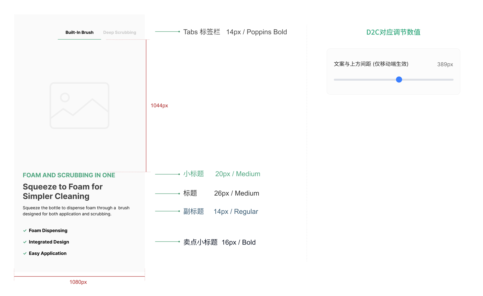Select the Integrated Design feature label
Viewport: 483px width, 296px height.
(x=49, y=242)
